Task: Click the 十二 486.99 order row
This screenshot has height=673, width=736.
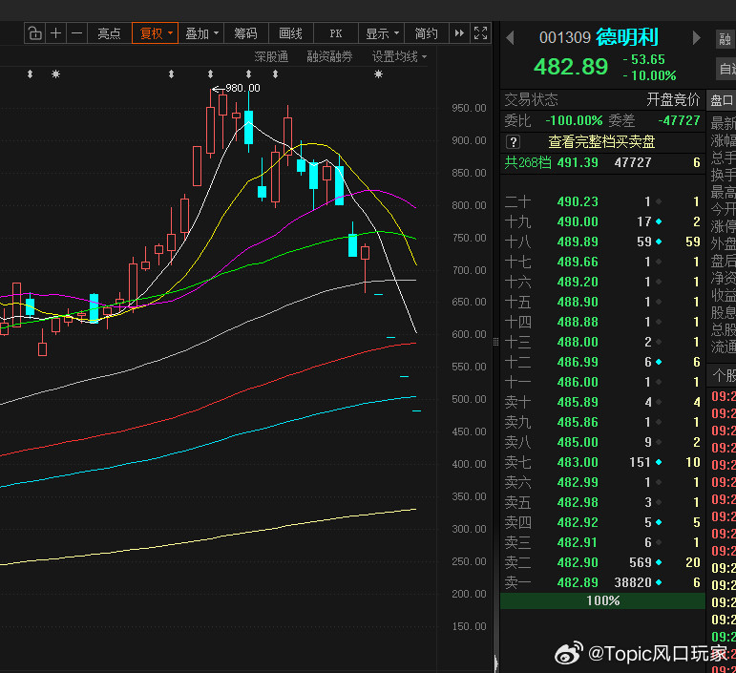Action: pos(602,362)
